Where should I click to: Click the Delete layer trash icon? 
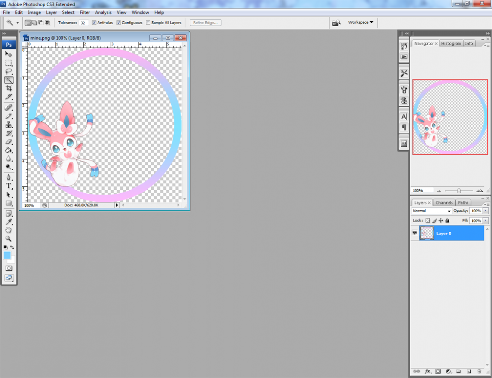coord(479,371)
